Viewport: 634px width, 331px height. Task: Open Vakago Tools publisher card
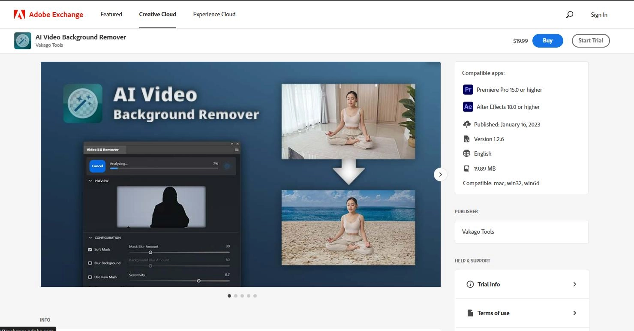pyautogui.click(x=522, y=232)
